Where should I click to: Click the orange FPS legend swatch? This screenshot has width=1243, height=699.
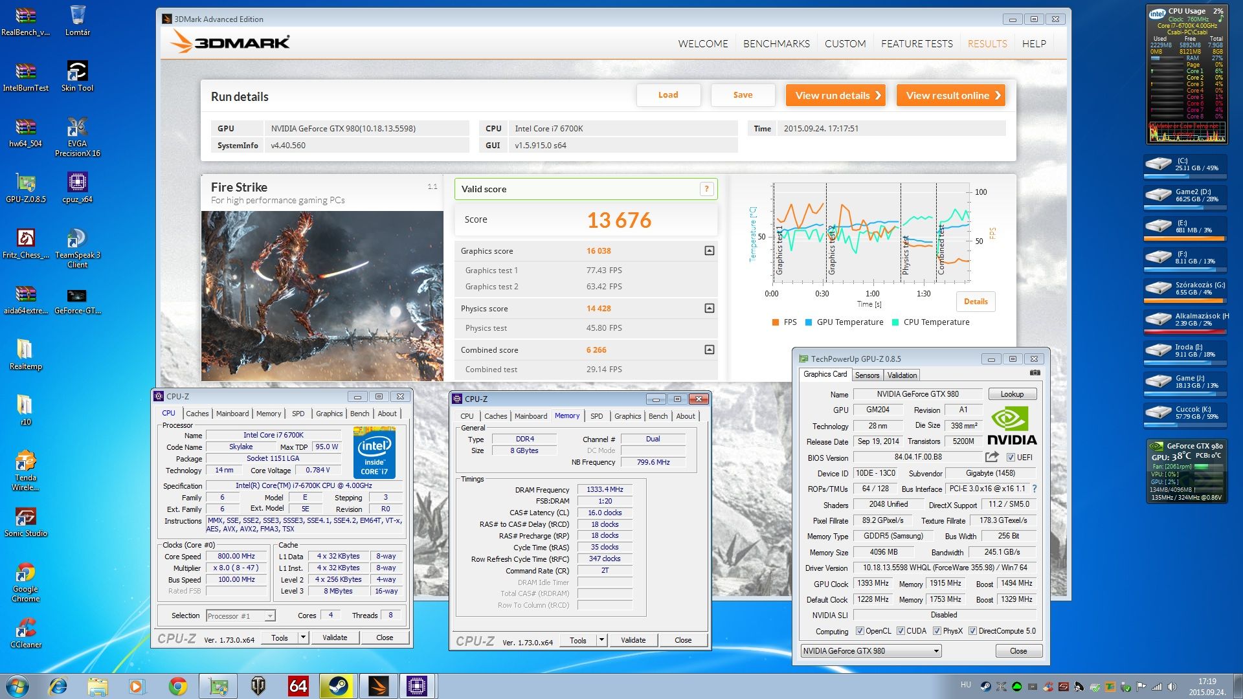[x=775, y=322]
